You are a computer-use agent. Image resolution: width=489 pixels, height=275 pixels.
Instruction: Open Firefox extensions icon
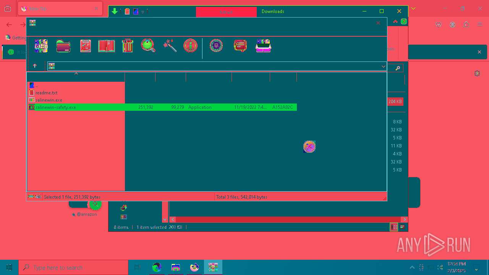(466, 24)
